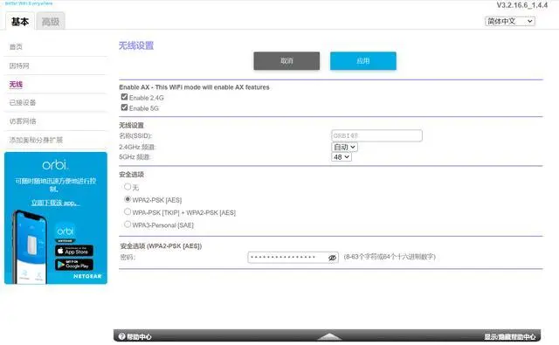Click the Enable AX description text
Screen dimensions: 559x345
point(194,87)
